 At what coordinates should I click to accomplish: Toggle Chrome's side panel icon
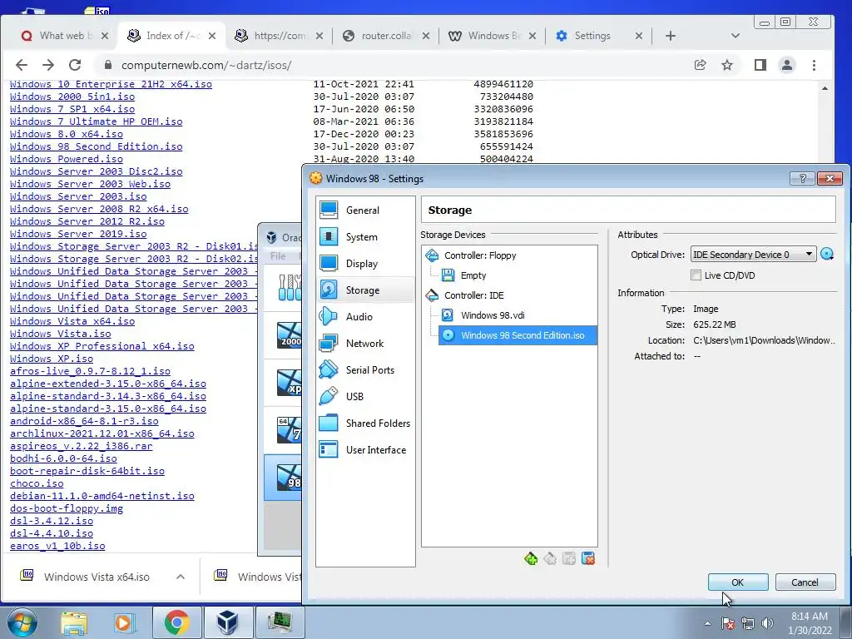point(760,65)
